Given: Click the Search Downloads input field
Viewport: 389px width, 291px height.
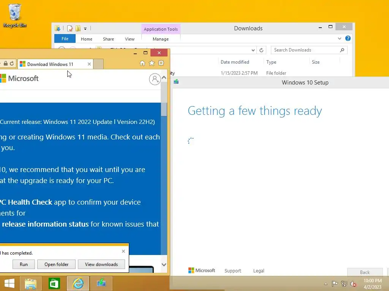Looking at the screenshot, I should coord(306,50).
